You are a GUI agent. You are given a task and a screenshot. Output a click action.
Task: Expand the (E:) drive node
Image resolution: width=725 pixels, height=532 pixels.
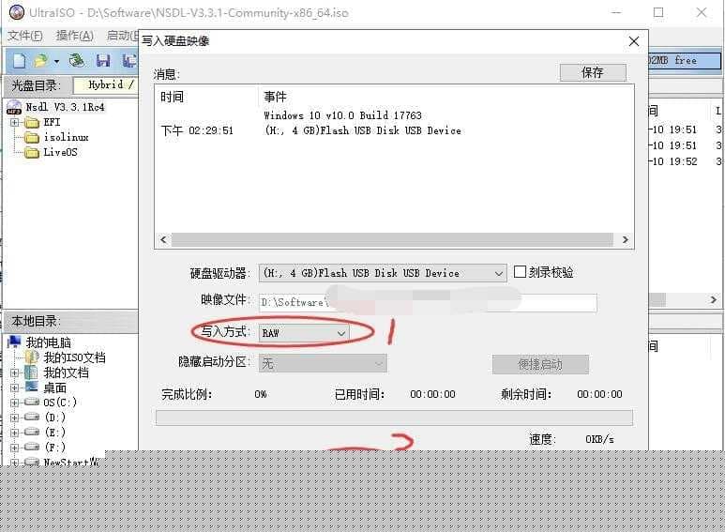15,433
